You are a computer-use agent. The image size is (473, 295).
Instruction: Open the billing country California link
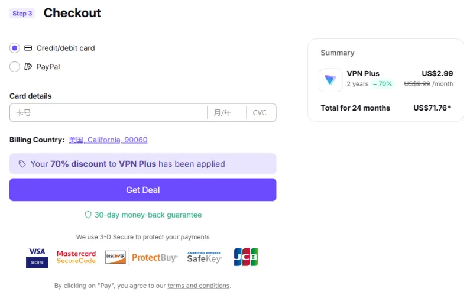[108, 140]
